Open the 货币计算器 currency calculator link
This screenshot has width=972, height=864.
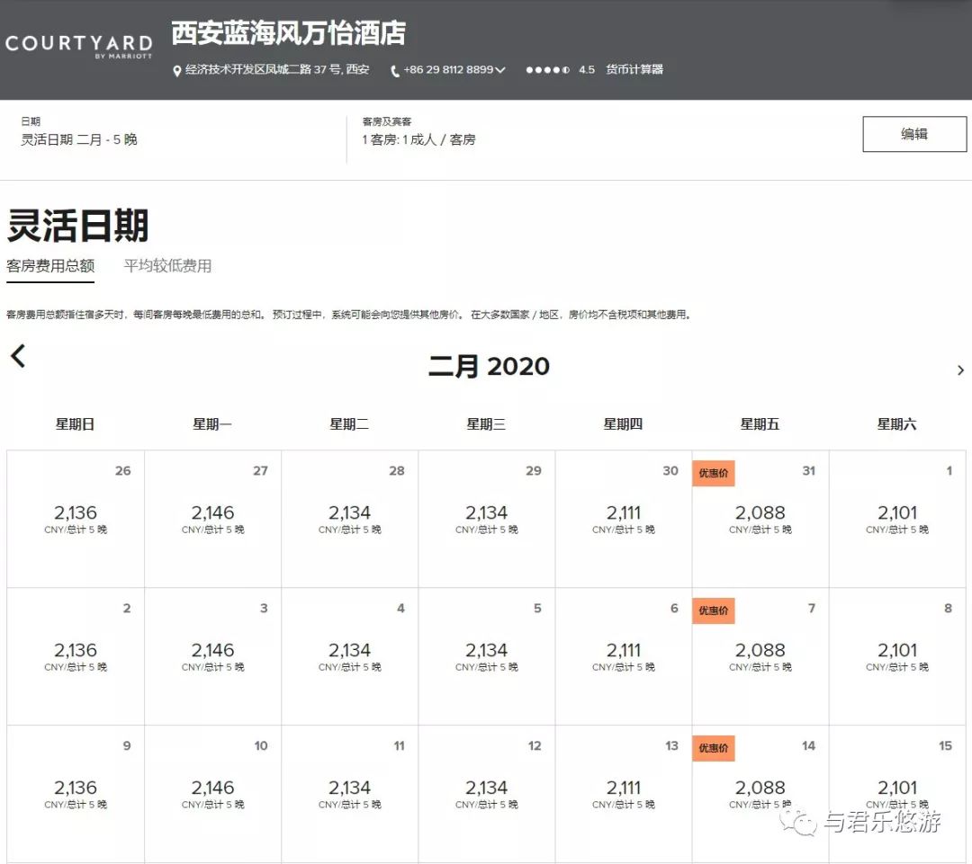tap(634, 69)
